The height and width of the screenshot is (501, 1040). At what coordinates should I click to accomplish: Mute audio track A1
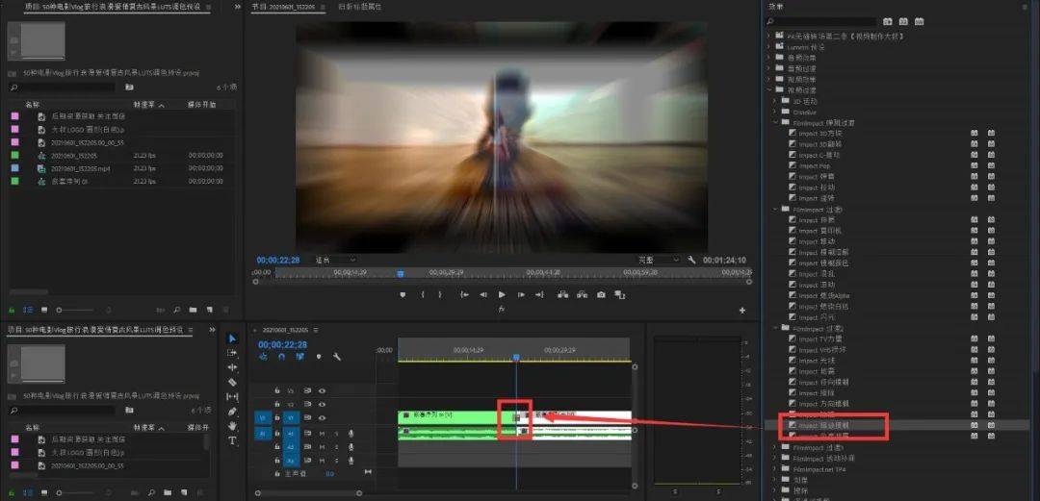[322, 433]
